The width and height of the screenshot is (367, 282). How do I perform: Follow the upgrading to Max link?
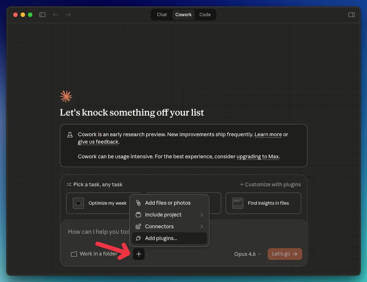[x=258, y=156]
